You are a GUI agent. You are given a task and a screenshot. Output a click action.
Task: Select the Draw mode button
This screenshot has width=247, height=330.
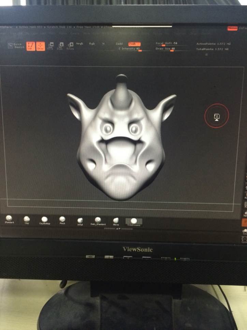point(40,46)
